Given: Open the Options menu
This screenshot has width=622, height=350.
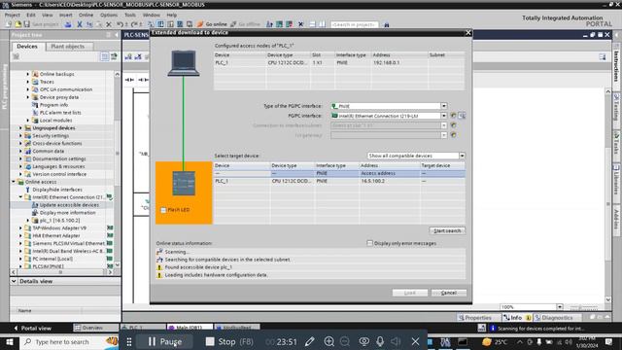Looking at the screenshot, I should (109, 16).
